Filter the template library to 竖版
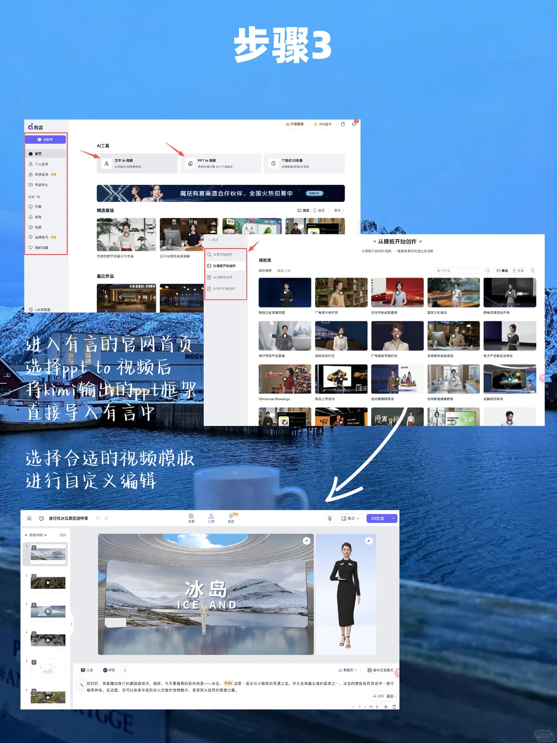This screenshot has height=743, width=557. tap(518, 270)
